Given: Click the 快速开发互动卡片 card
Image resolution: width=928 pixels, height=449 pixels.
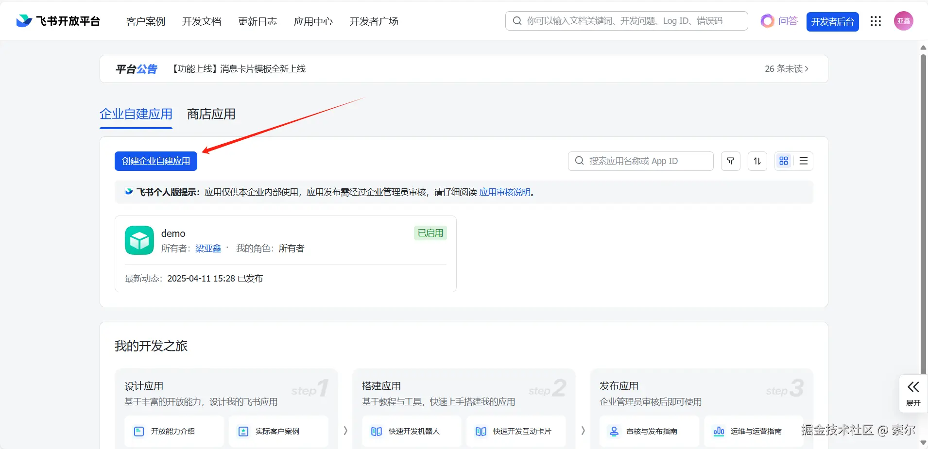Looking at the screenshot, I should coord(516,431).
